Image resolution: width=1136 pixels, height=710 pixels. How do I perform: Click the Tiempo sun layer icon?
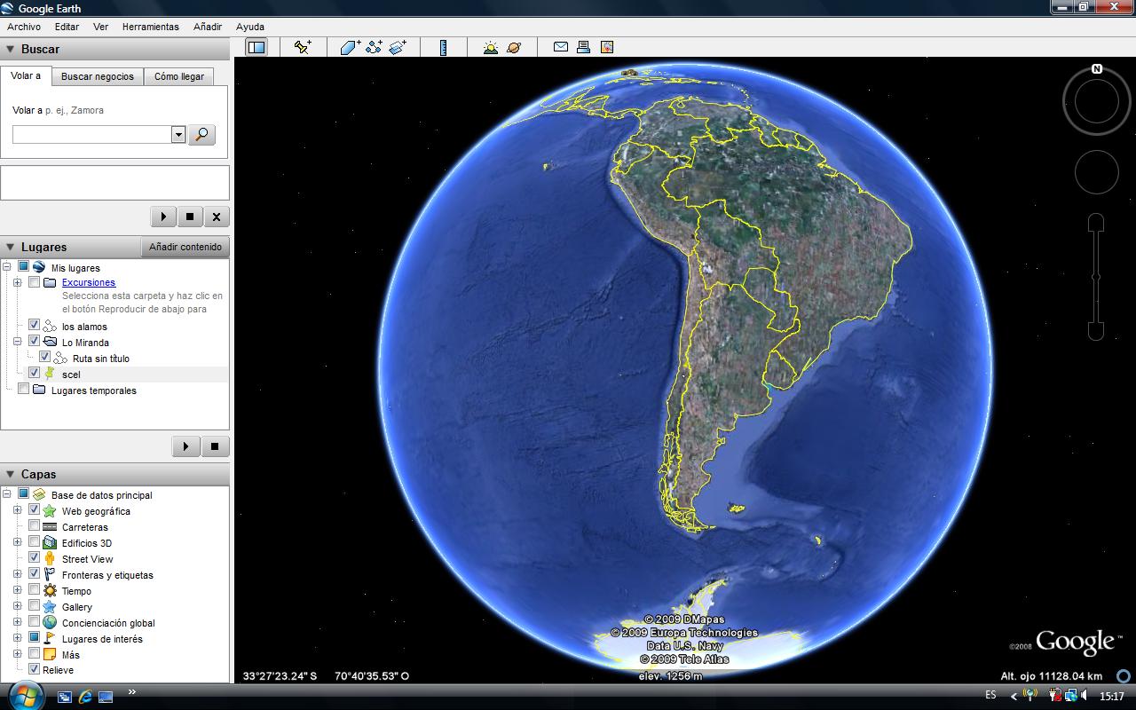click(x=50, y=591)
